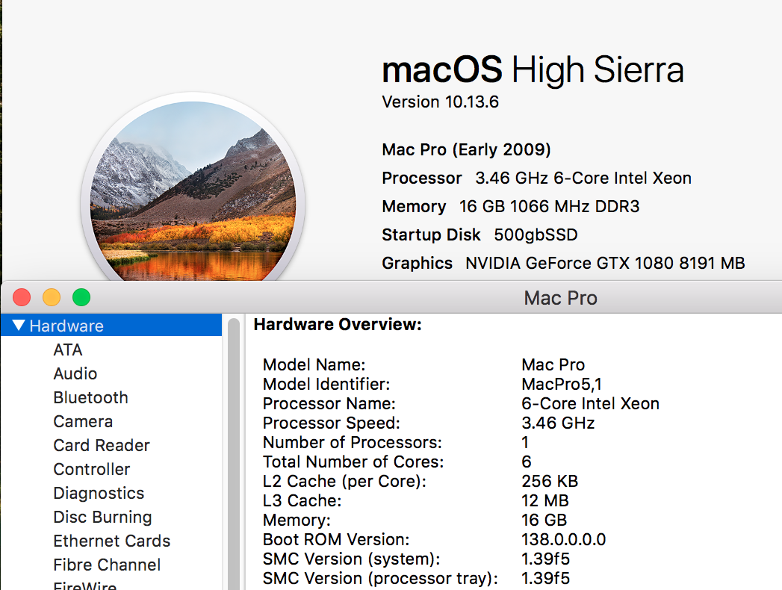Close the Mac Pro window

pos(22,297)
